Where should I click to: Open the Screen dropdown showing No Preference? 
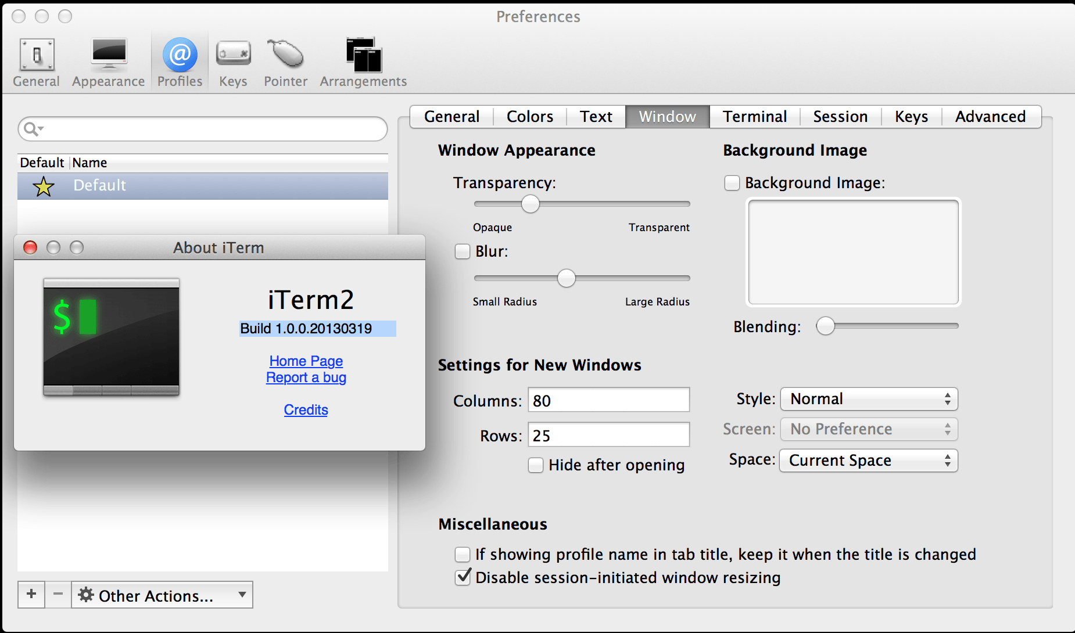[869, 429]
